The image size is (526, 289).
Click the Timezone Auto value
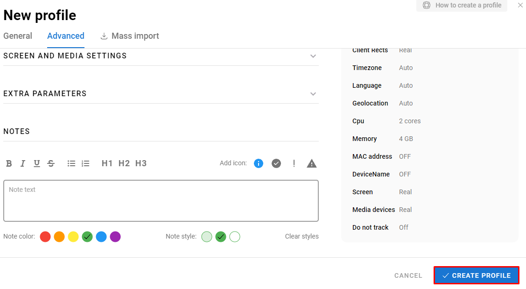tap(406, 68)
